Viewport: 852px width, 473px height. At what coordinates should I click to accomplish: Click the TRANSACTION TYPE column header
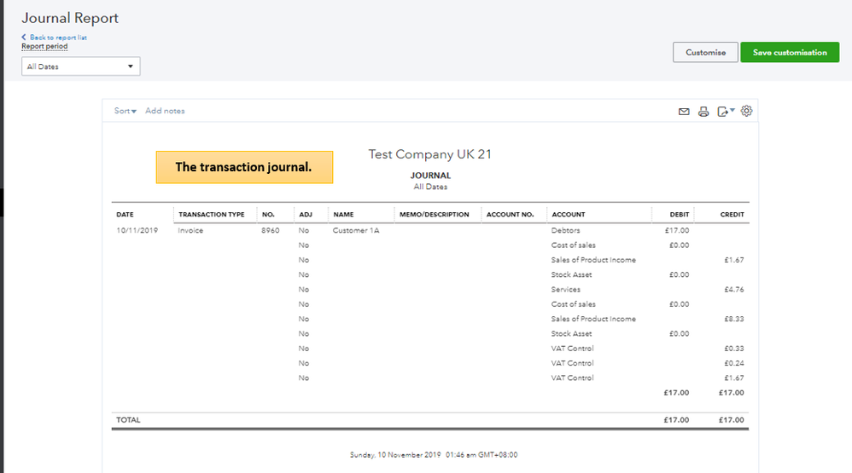[x=212, y=214]
